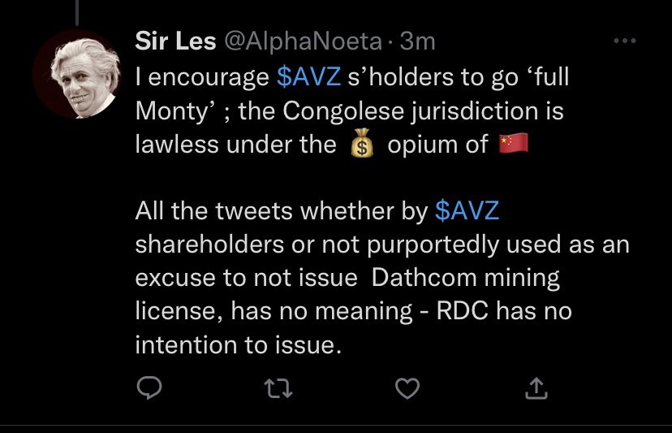672x433 pixels.
Task: Like the tweet with the heart icon
Action: point(407,390)
